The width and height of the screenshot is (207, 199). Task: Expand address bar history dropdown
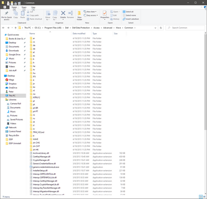click(155, 28)
